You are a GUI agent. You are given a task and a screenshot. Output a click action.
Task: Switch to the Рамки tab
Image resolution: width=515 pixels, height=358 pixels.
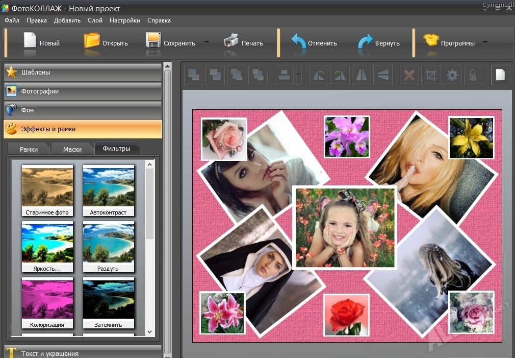coord(29,149)
